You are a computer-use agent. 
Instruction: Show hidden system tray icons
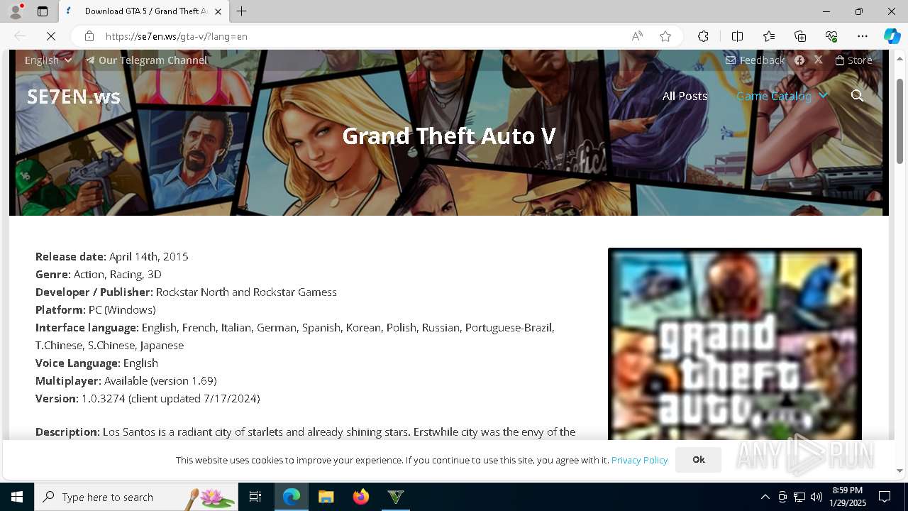coord(765,497)
